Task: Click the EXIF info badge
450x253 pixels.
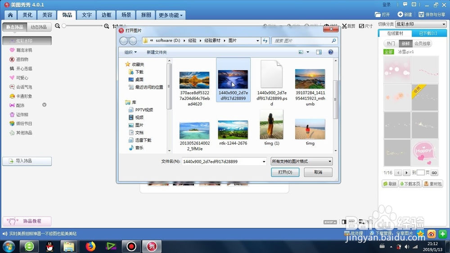Action: 330,222
